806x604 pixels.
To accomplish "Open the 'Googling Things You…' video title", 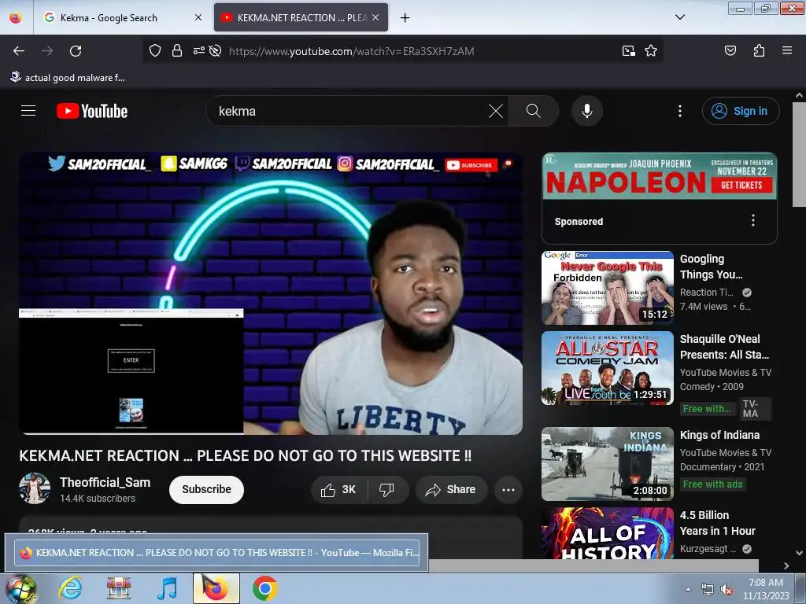I will click(712, 267).
